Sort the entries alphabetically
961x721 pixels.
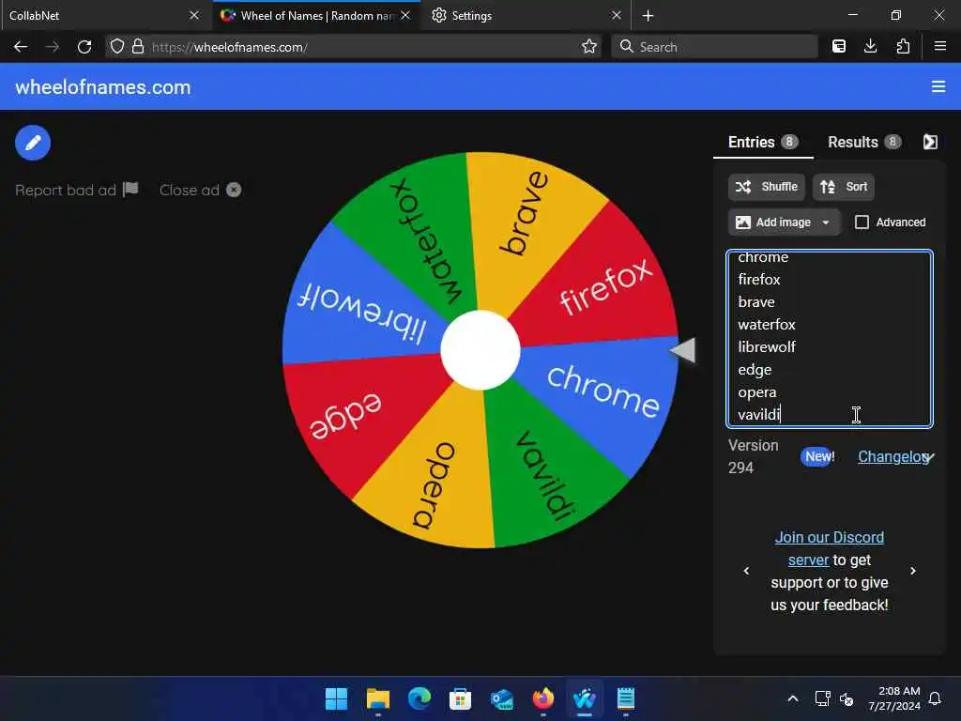844,187
